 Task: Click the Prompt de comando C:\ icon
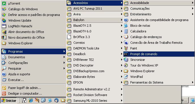(126, 54)
